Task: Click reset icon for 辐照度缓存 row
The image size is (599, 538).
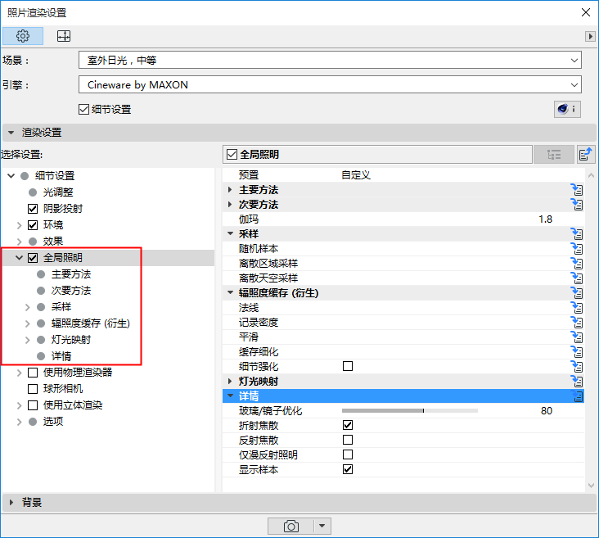Action: point(577,293)
